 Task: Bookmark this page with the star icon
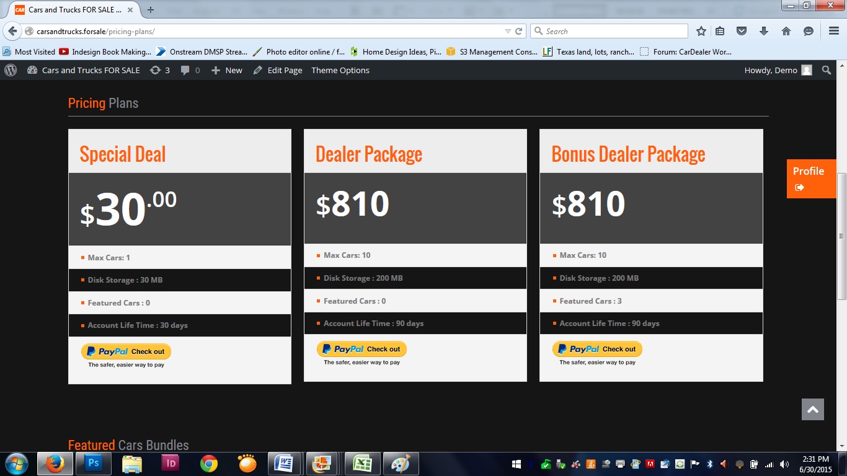point(701,31)
